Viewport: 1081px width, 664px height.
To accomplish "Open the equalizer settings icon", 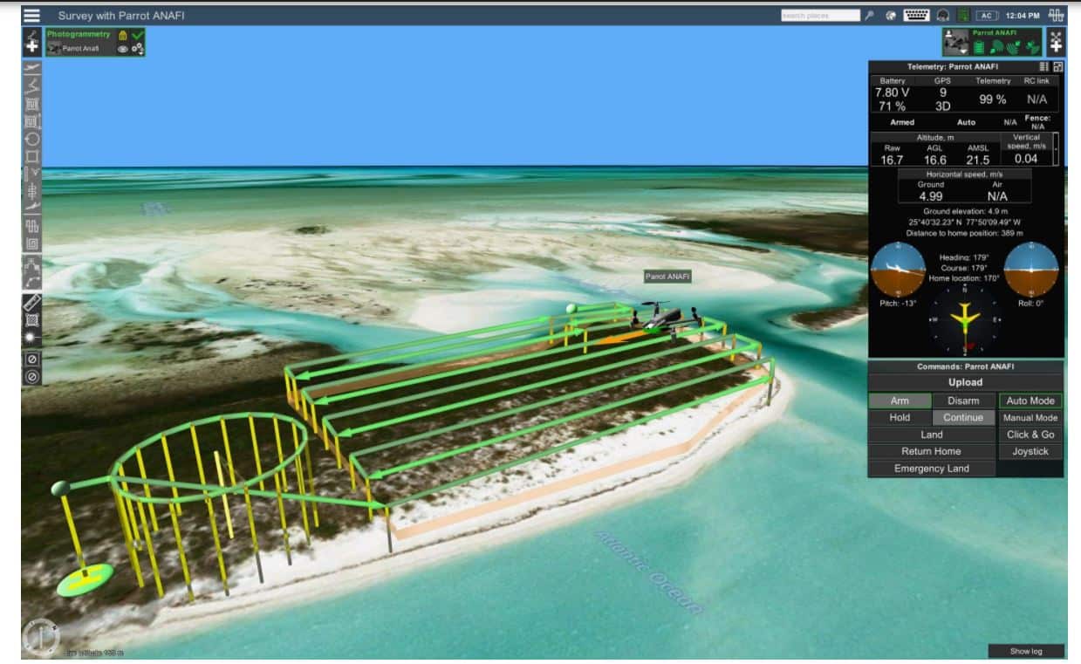I will click(x=1057, y=15).
